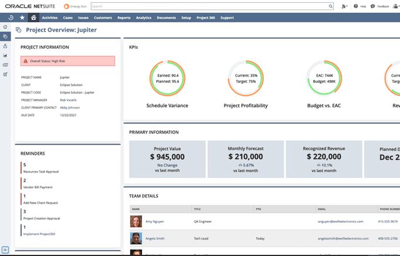The width and height of the screenshot is (400, 256).
Task: Open project manager Bob Vaselik link
Action: [x=68, y=100]
